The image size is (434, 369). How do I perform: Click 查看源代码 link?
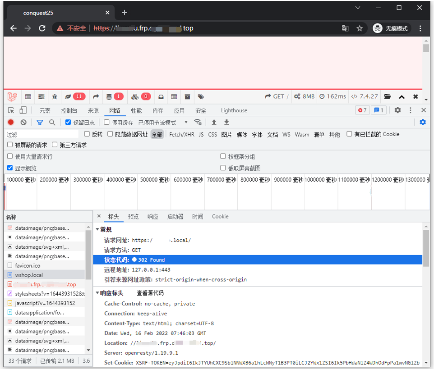(150, 293)
